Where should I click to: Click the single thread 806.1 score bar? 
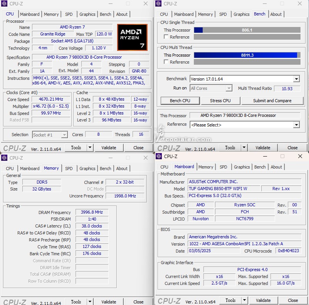247,30
